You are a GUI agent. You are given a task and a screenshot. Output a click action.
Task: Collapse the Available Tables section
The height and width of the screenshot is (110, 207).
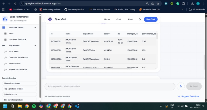tap(35, 27)
